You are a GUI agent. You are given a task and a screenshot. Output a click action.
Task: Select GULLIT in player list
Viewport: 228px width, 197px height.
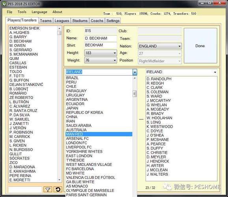(33, 154)
